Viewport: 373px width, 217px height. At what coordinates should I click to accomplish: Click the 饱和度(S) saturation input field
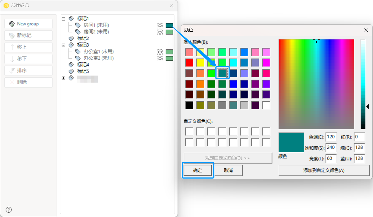pos(331,148)
